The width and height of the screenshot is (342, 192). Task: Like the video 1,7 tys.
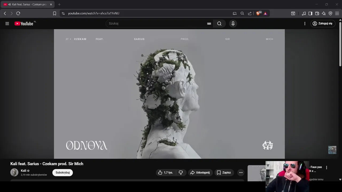pyautogui.click(x=166, y=173)
